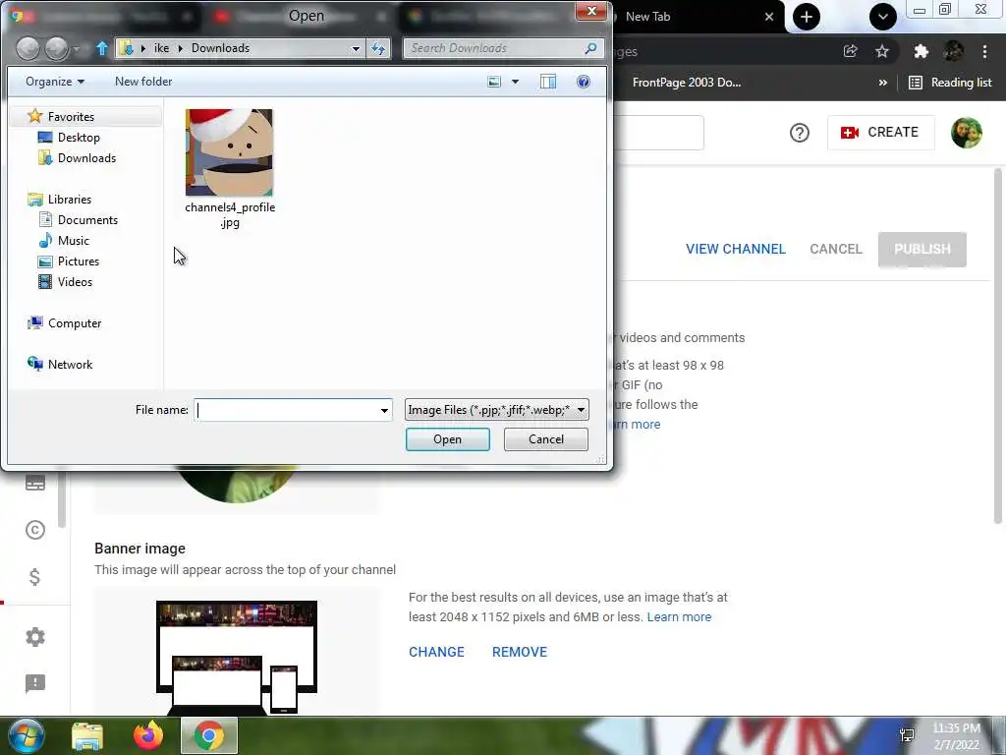Open Chrome extensions puzzle icon

922,51
